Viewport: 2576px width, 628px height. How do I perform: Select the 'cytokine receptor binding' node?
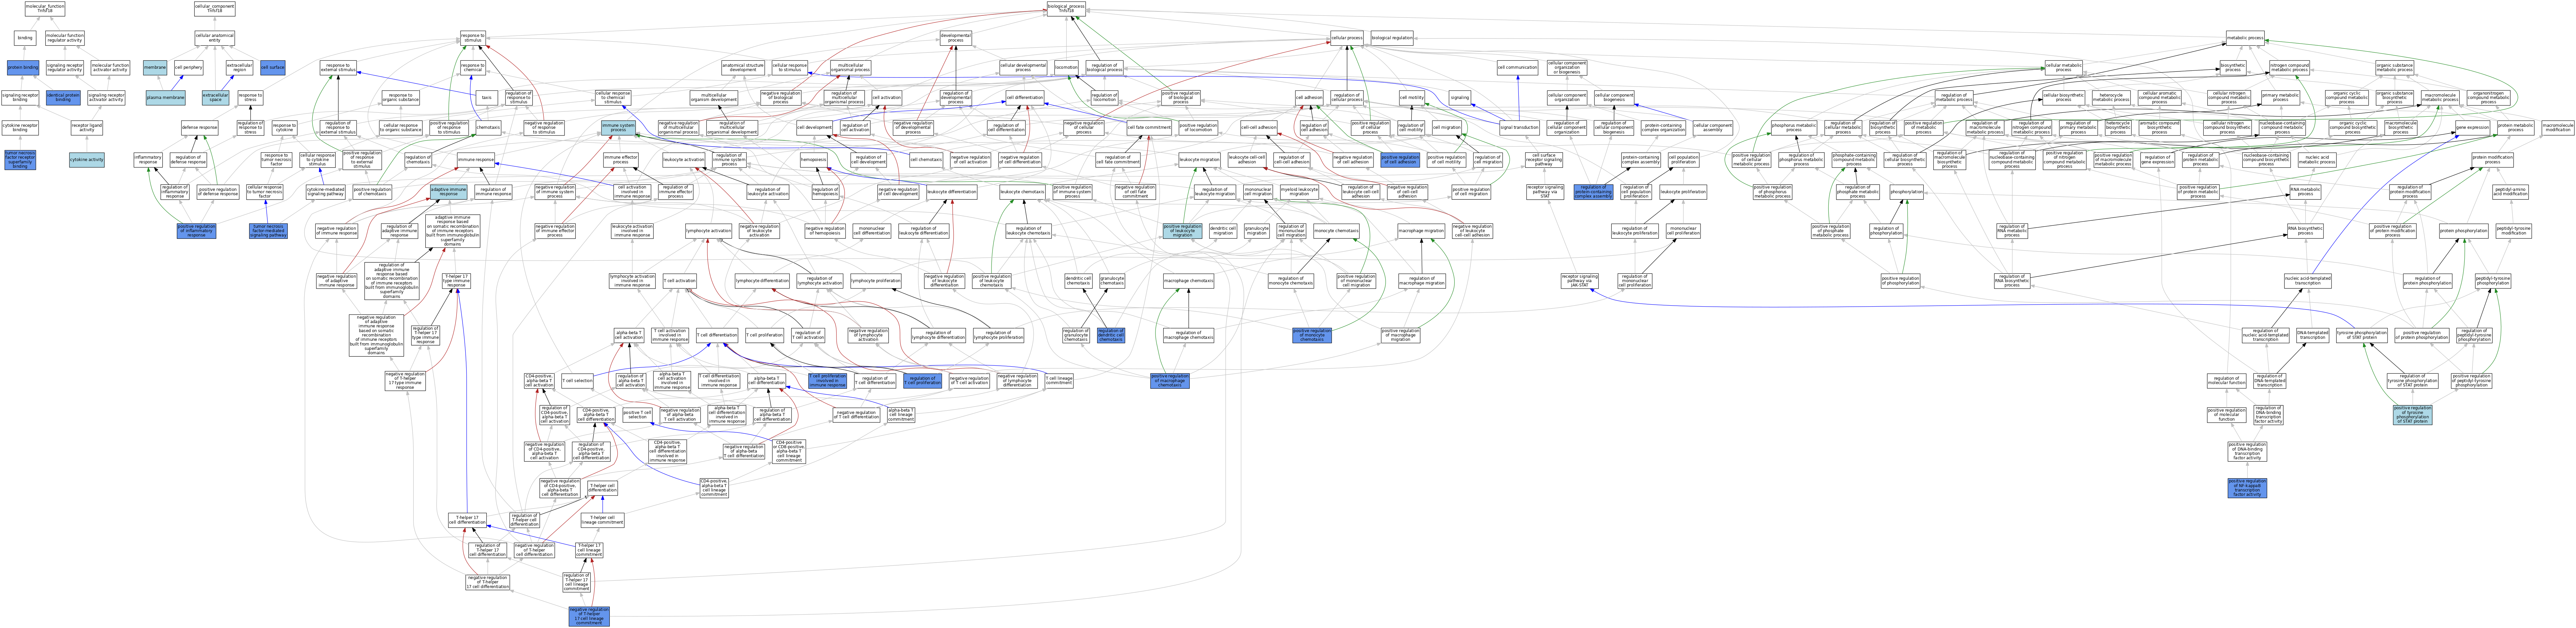coord(20,128)
